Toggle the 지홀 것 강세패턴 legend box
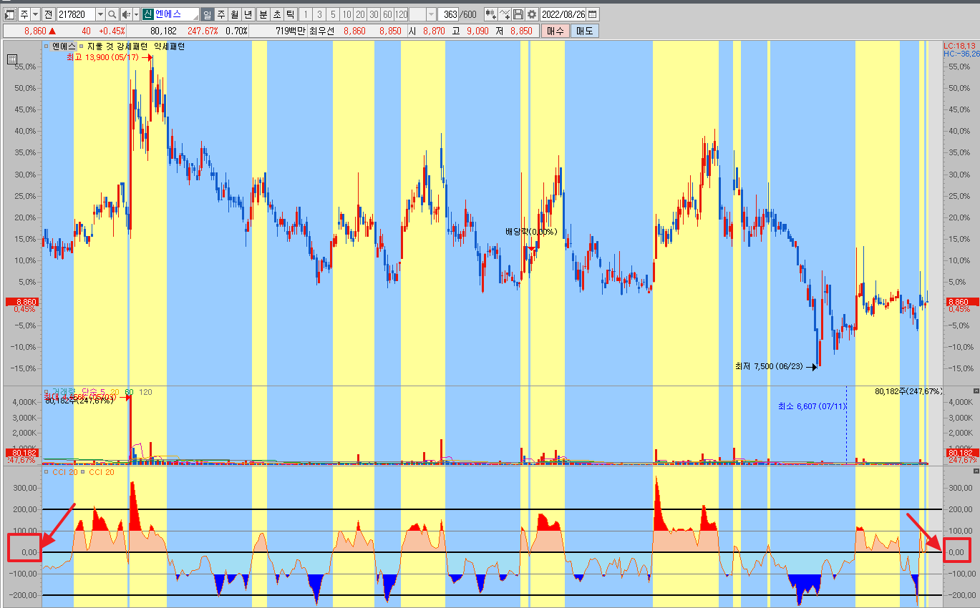Viewport: 980px width, 608px height. pyautogui.click(x=82, y=46)
